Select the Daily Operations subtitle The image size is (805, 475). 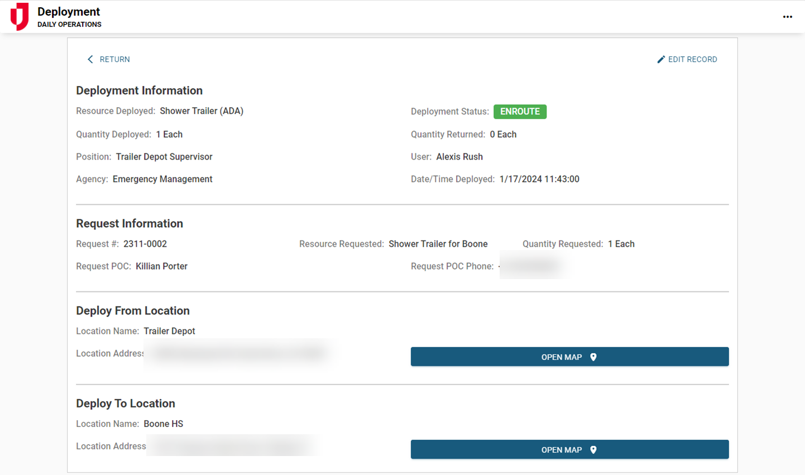pos(69,25)
